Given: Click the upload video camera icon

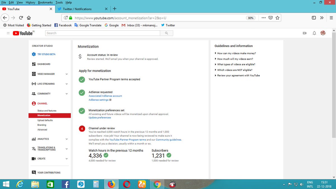Looking at the screenshot, I should point(305,33).
